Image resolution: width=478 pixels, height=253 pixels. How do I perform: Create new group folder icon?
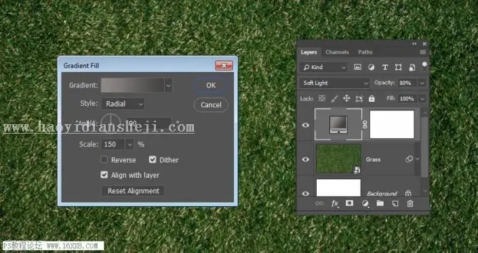coord(380,203)
